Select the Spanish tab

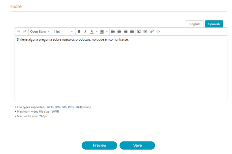click(214, 24)
